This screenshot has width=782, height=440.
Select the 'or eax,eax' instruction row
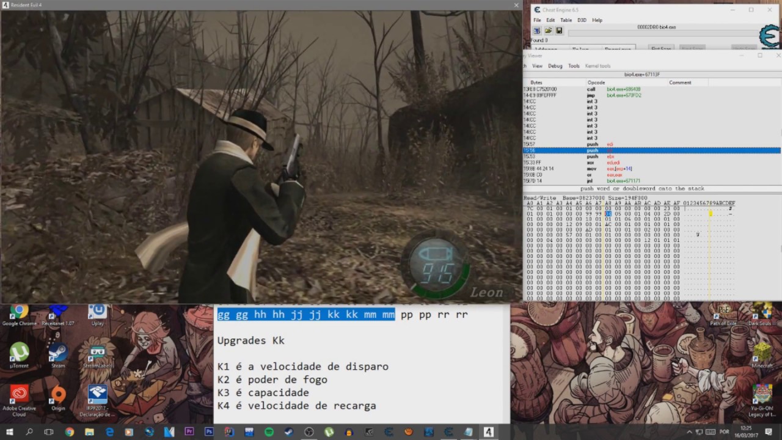pyautogui.click(x=652, y=175)
